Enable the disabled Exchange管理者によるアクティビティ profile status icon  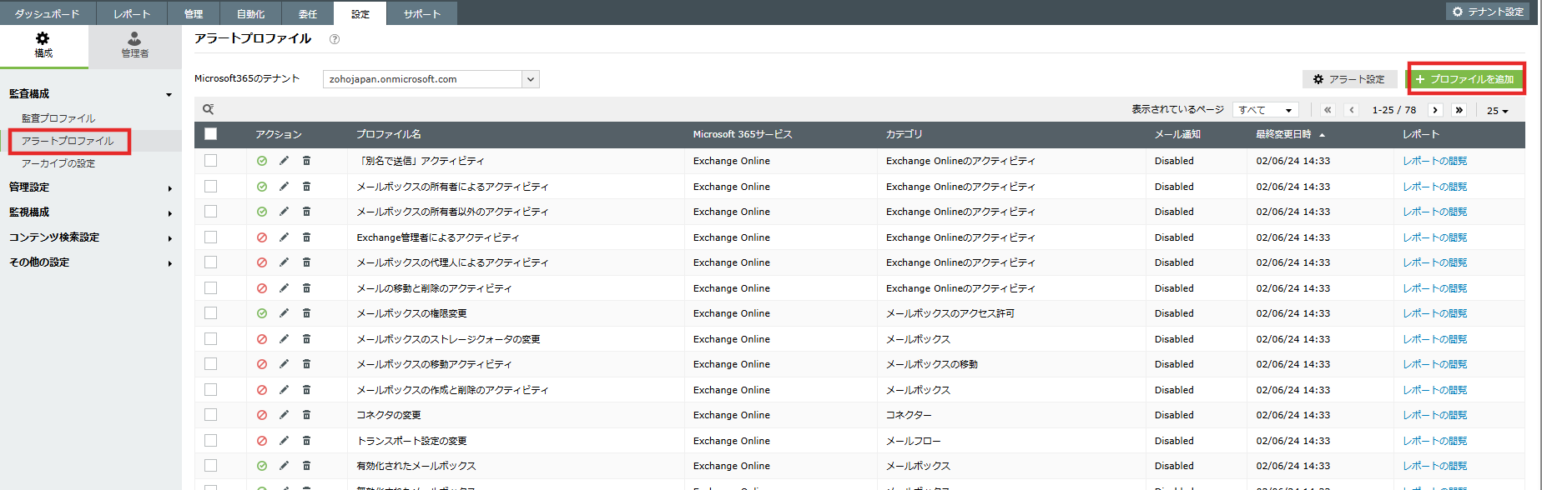pyautogui.click(x=262, y=237)
